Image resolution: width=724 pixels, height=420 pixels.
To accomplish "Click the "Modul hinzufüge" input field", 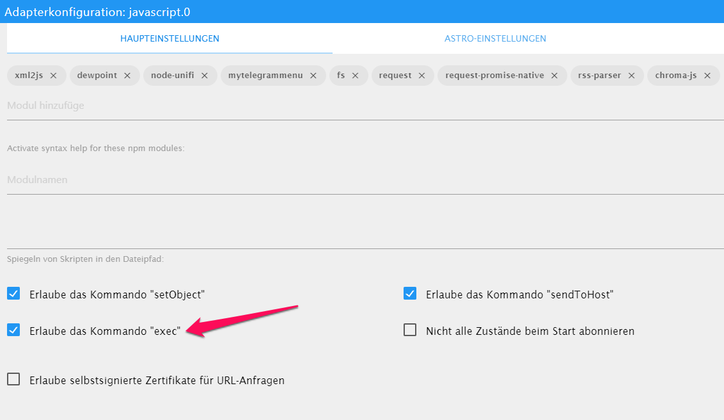I will click(x=365, y=106).
